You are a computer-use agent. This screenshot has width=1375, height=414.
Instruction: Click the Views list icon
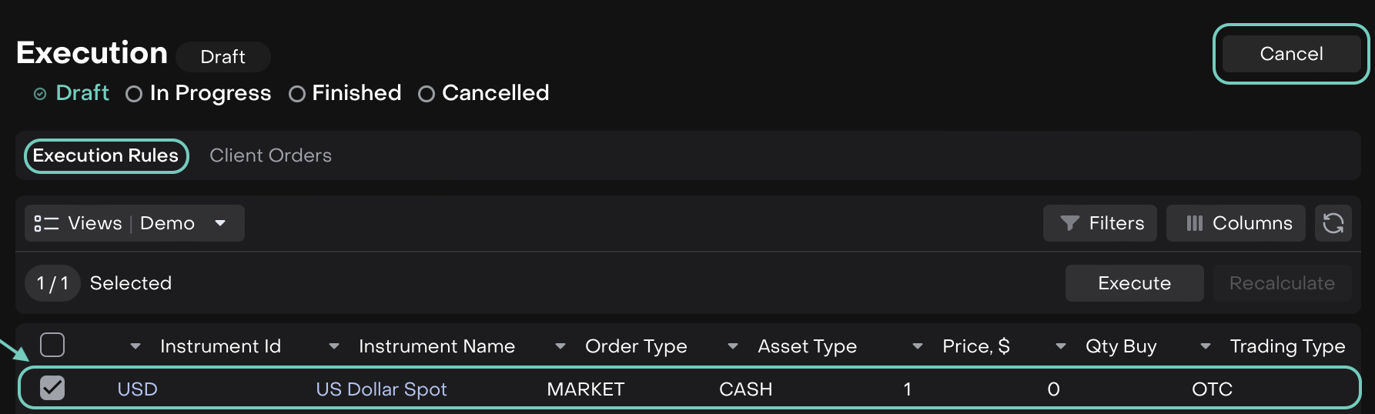pyautogui.click(x=46, y=223)
